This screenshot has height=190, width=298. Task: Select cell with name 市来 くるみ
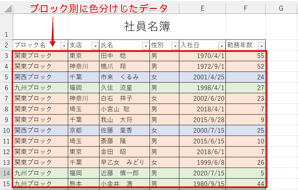tap(124, 77)
